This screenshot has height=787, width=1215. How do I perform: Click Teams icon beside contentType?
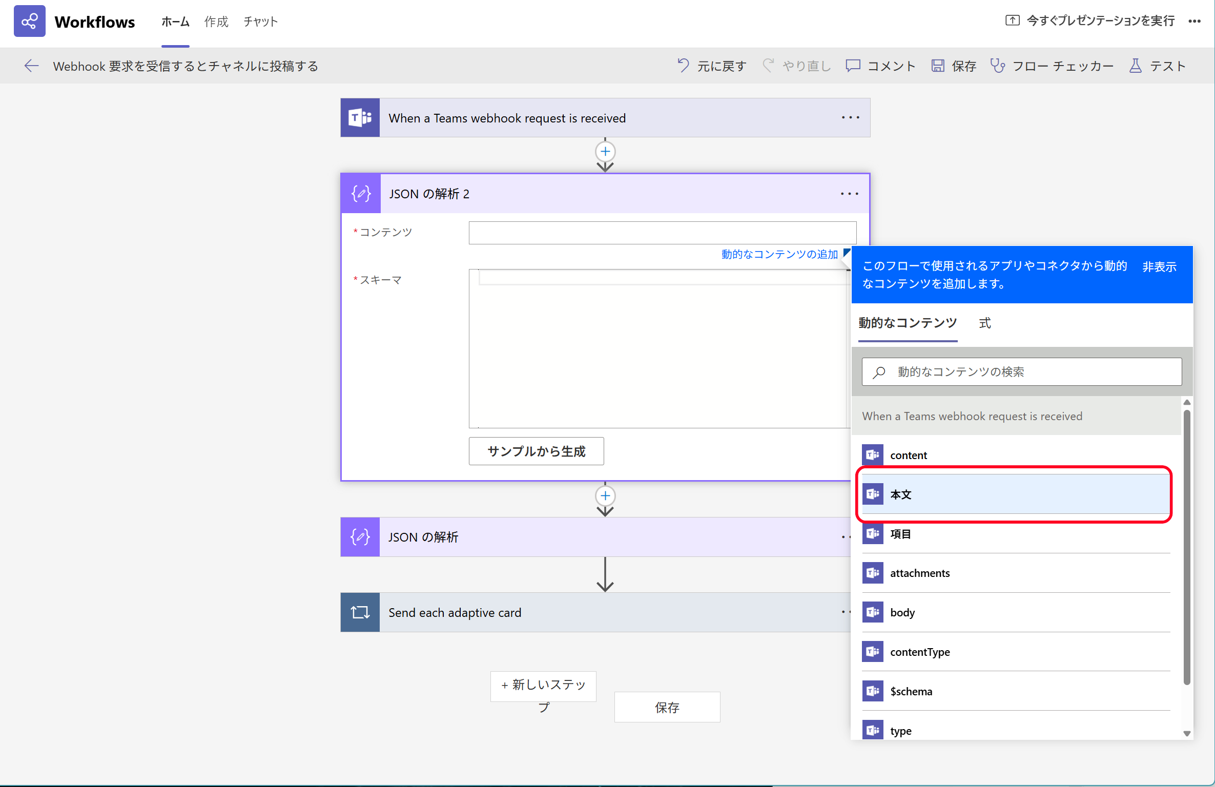tap(873, 652)
